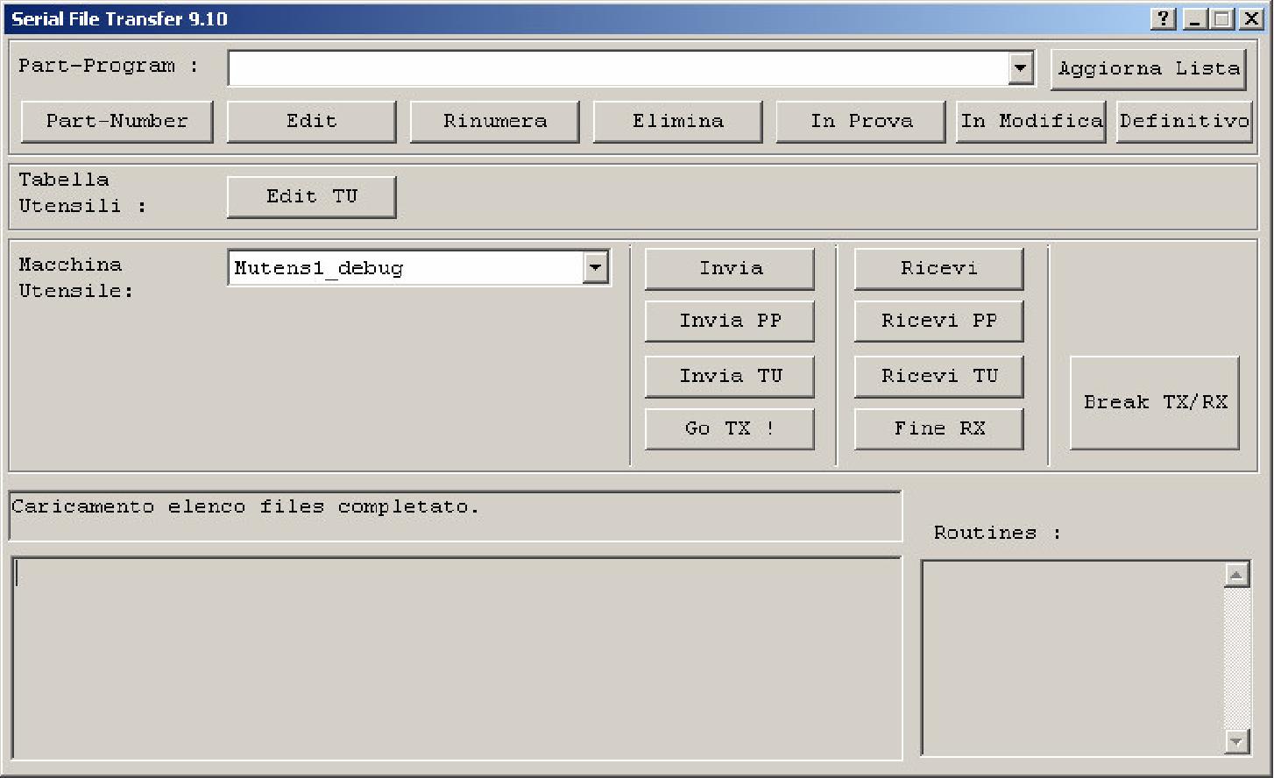Image resolution: width=1274 pixels, height=778 pixels.
Task: Click Routines scrollbar down arrow
Action: click(1236, 741)
